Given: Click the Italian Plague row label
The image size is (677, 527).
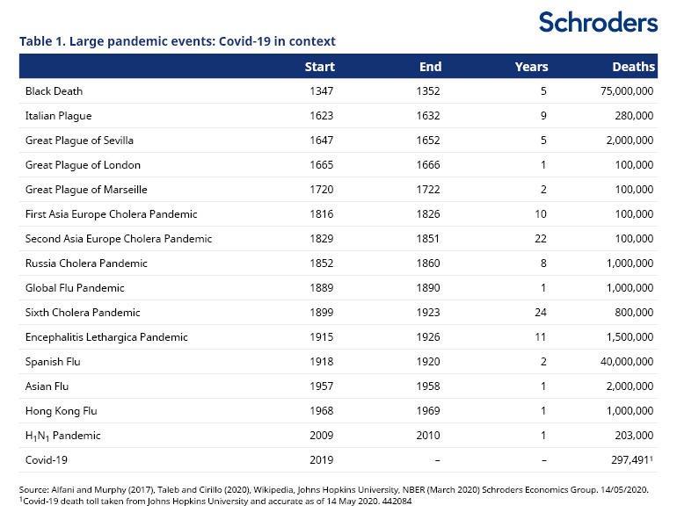Looking at the screenshot, I should coord(58,116).
